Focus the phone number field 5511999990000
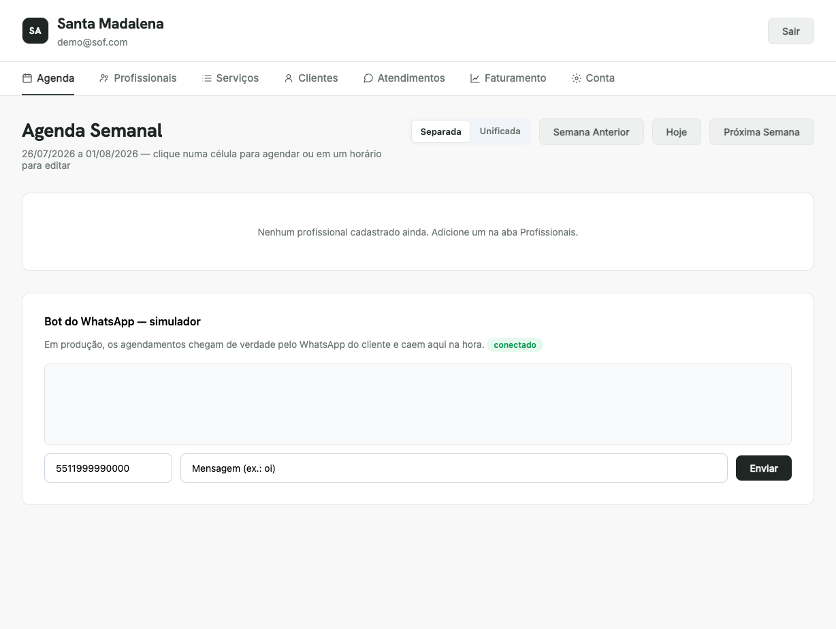 (108, 468)
